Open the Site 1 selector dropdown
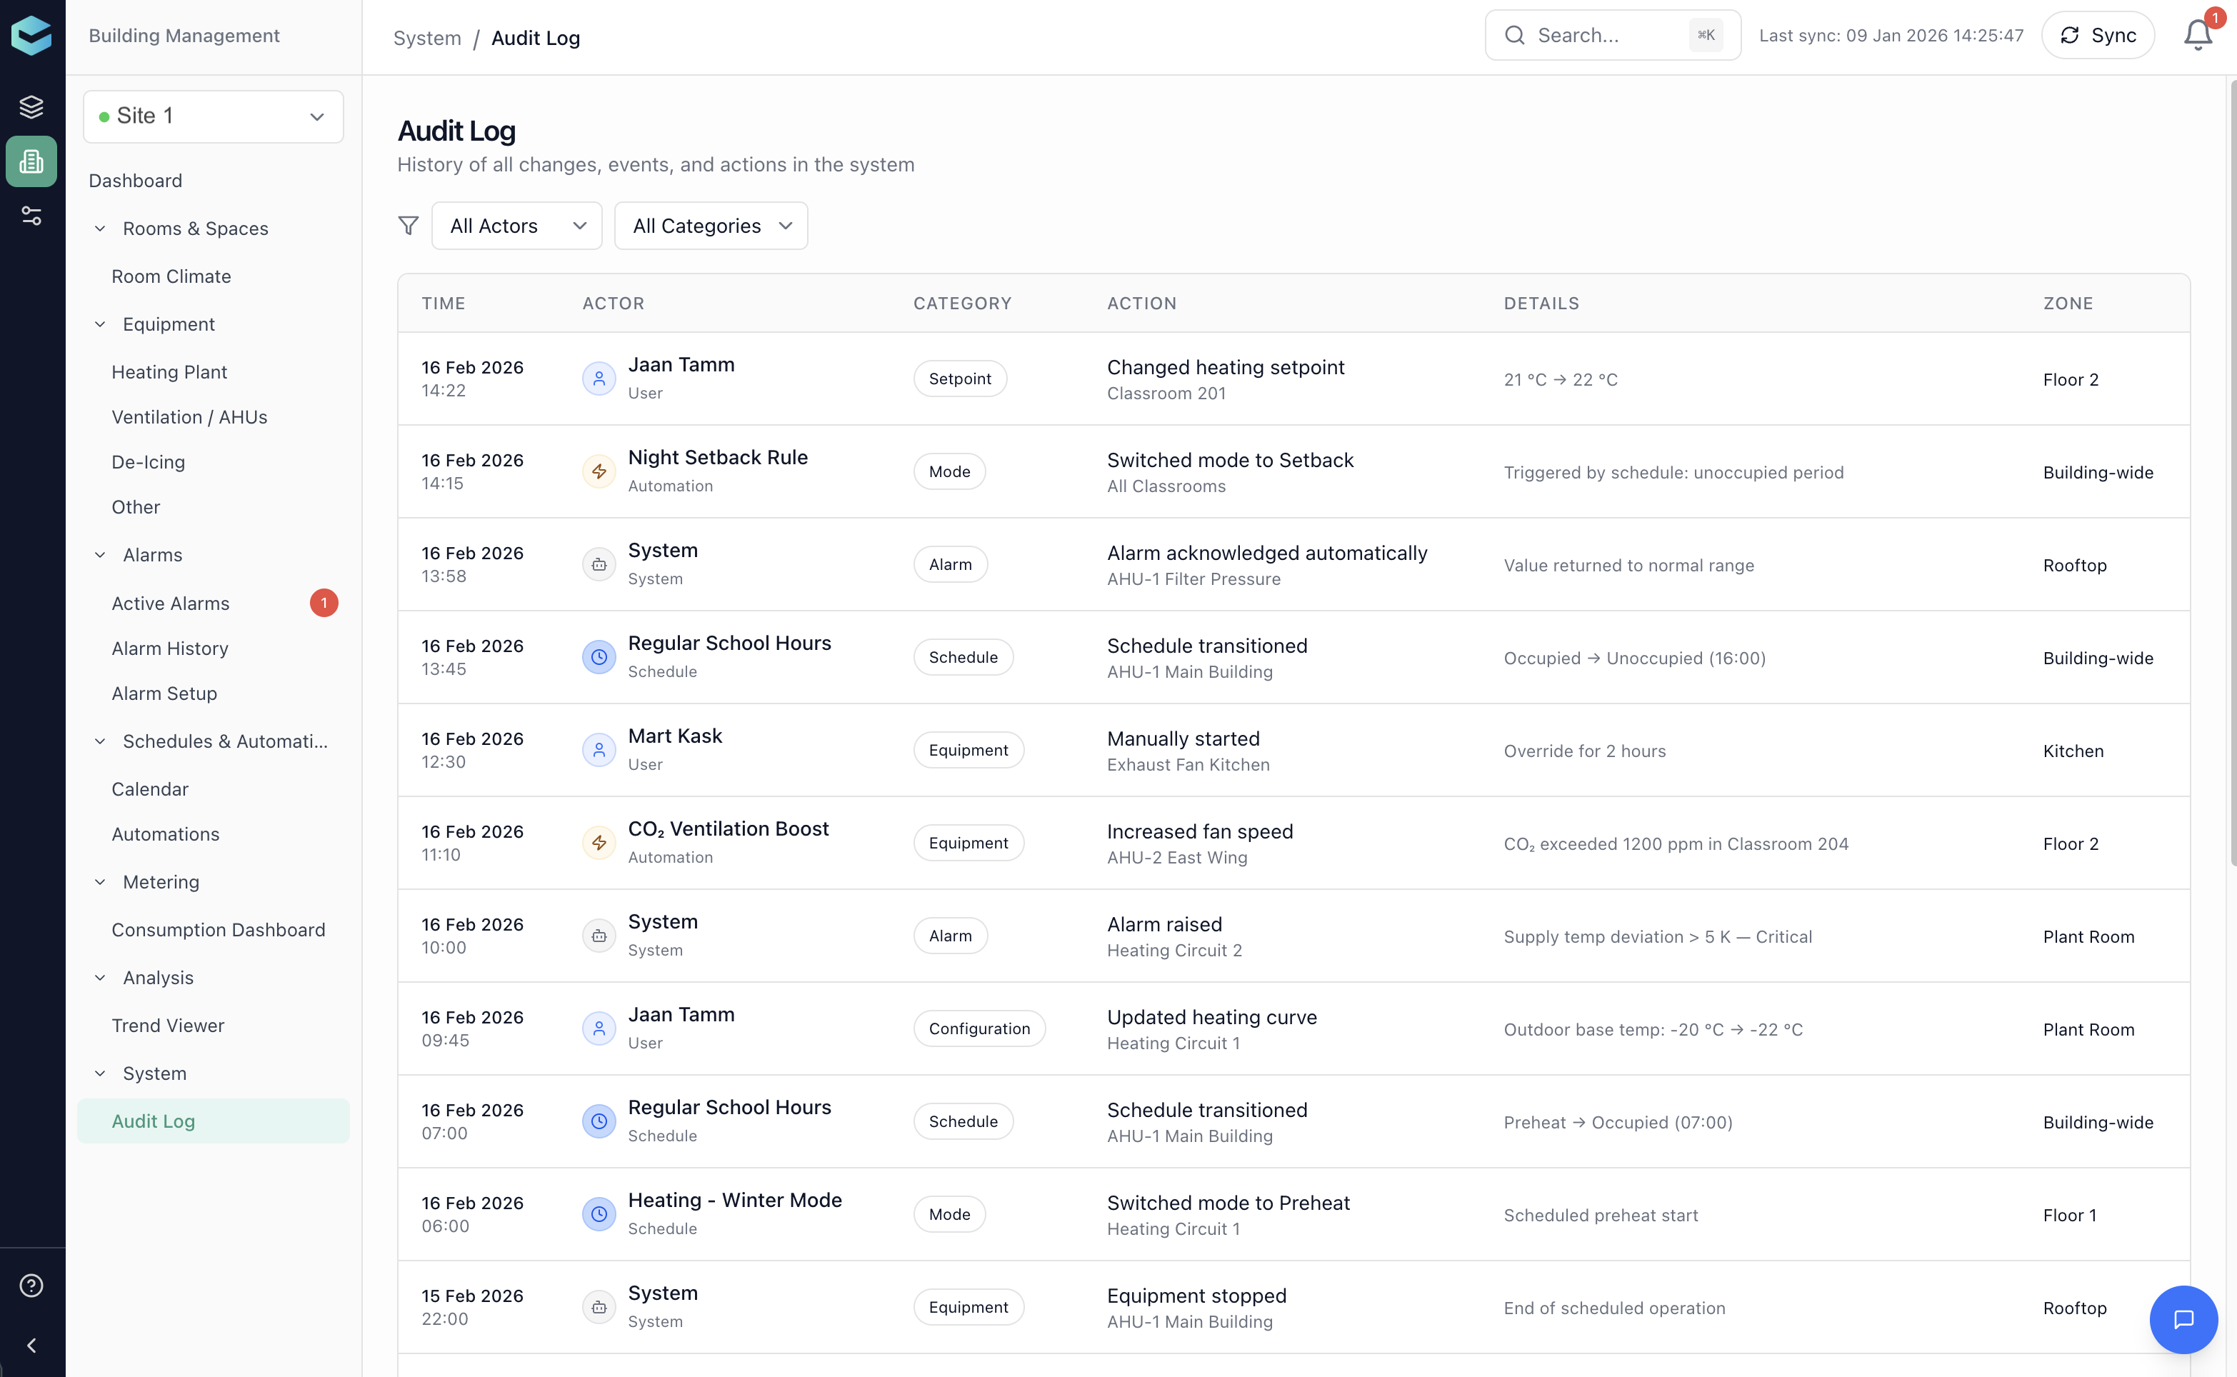The width and height of the screenshot is (2237, 1377). pyautogui.click(x=213, y=116)
